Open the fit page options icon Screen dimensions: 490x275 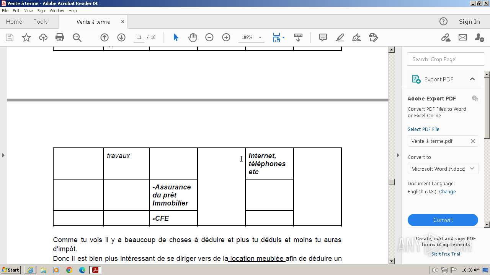click(278, 37)
